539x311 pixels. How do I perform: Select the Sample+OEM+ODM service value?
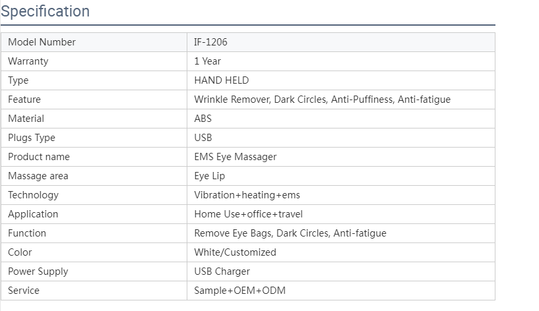tap(239, 291)
